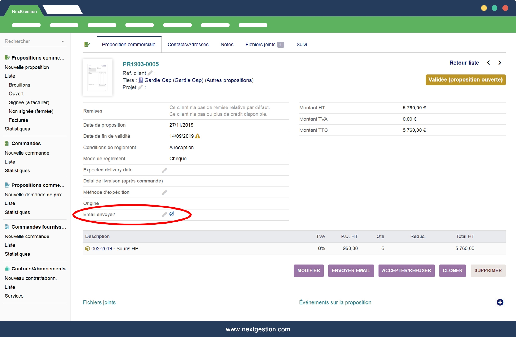Add event with plus circle icon
The width and height of the screenshot is (516, 337).
[500, 302]
